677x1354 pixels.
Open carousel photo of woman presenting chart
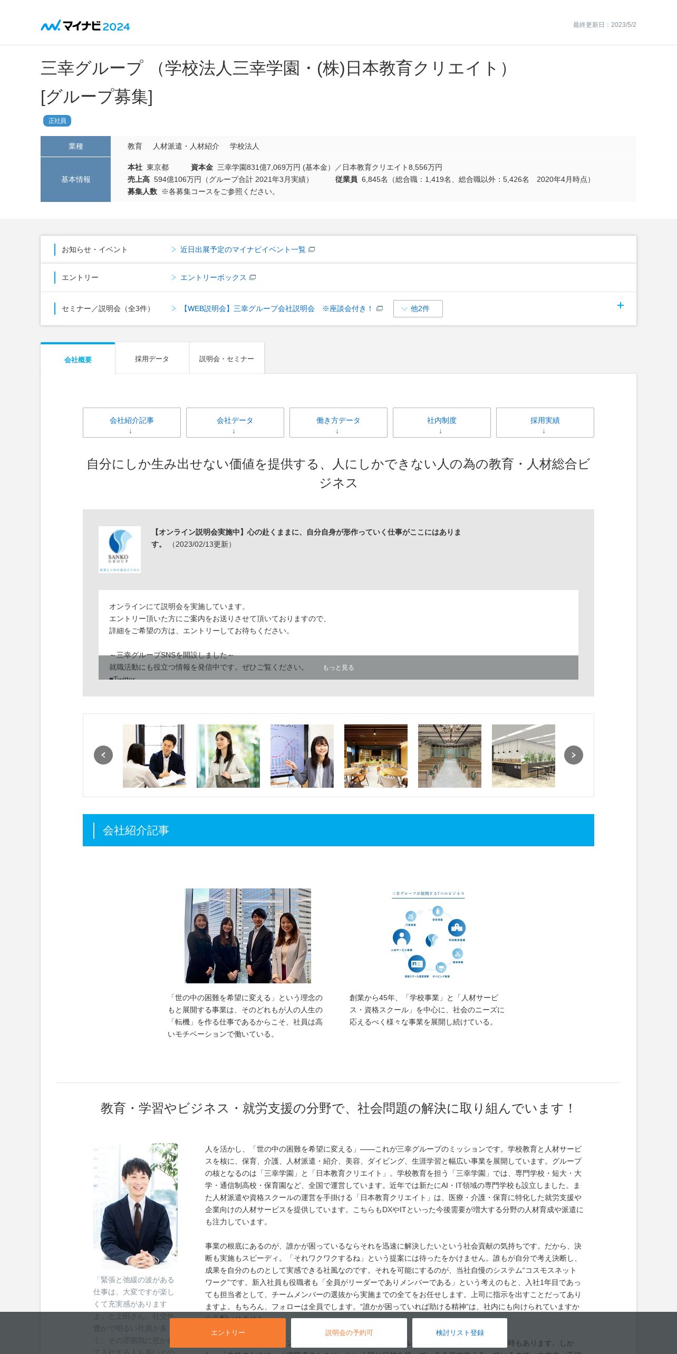[302, 756]
